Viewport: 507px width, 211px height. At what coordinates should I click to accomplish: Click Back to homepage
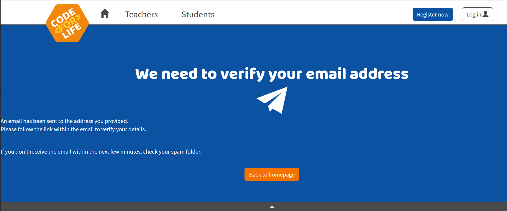click(272, 174)
